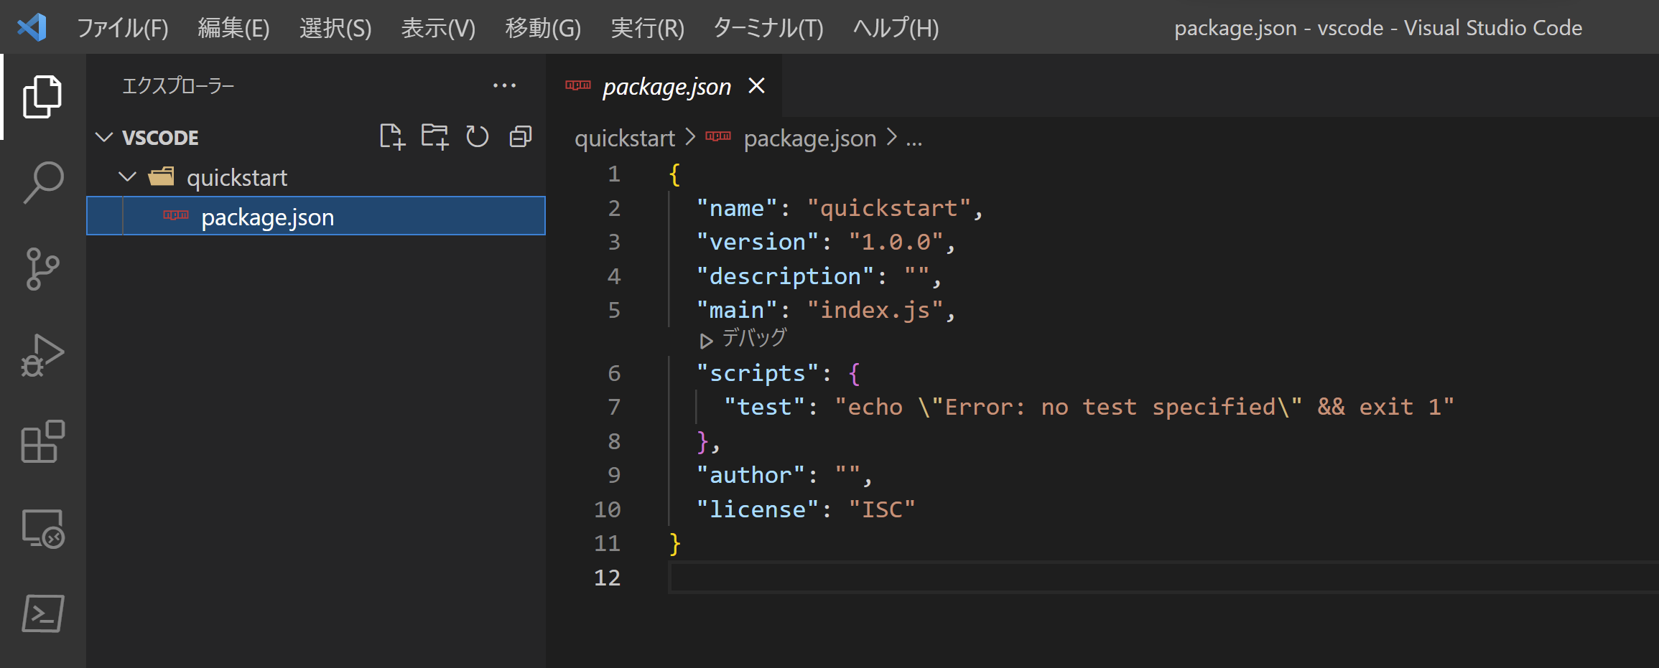Open the ファイル(F) menu
Image resolution: width=1659 pixels, height=668 pixels.
tap(122, 28)
